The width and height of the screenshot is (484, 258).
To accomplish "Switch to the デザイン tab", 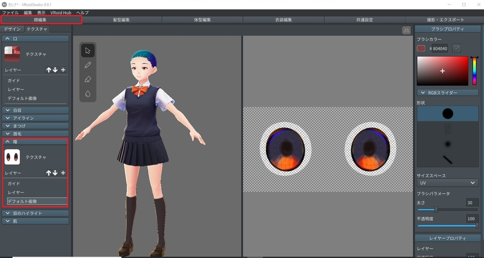I will [x=13, y=29].
